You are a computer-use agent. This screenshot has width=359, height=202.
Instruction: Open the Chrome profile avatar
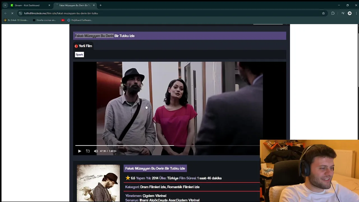(x=349, y=13)
